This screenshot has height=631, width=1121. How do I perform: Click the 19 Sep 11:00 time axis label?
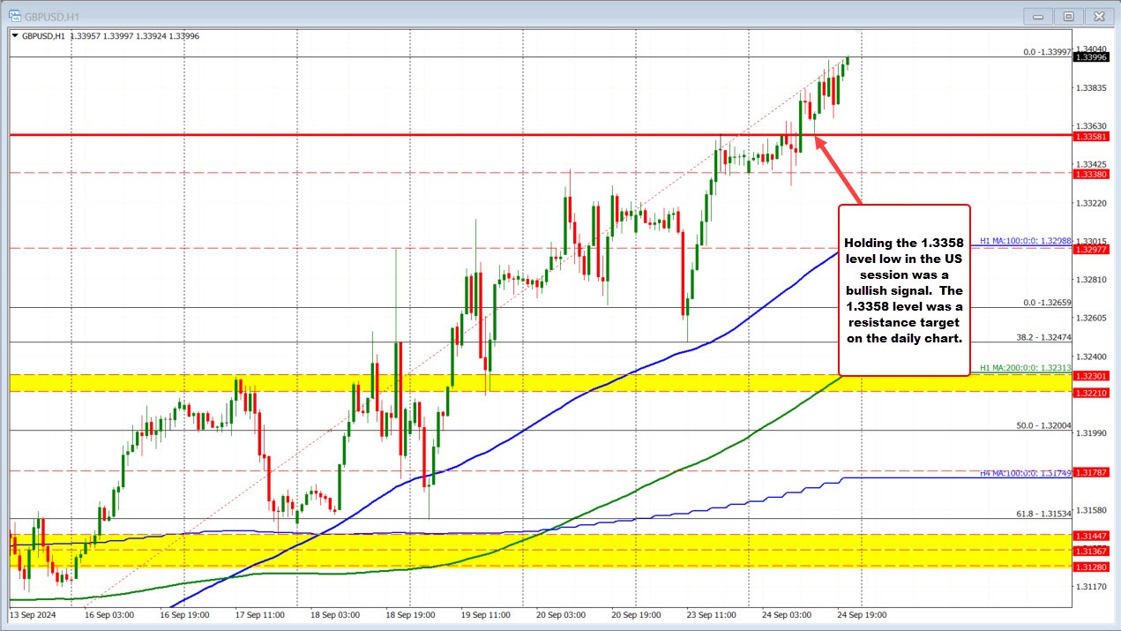click(x=487, y=614)
